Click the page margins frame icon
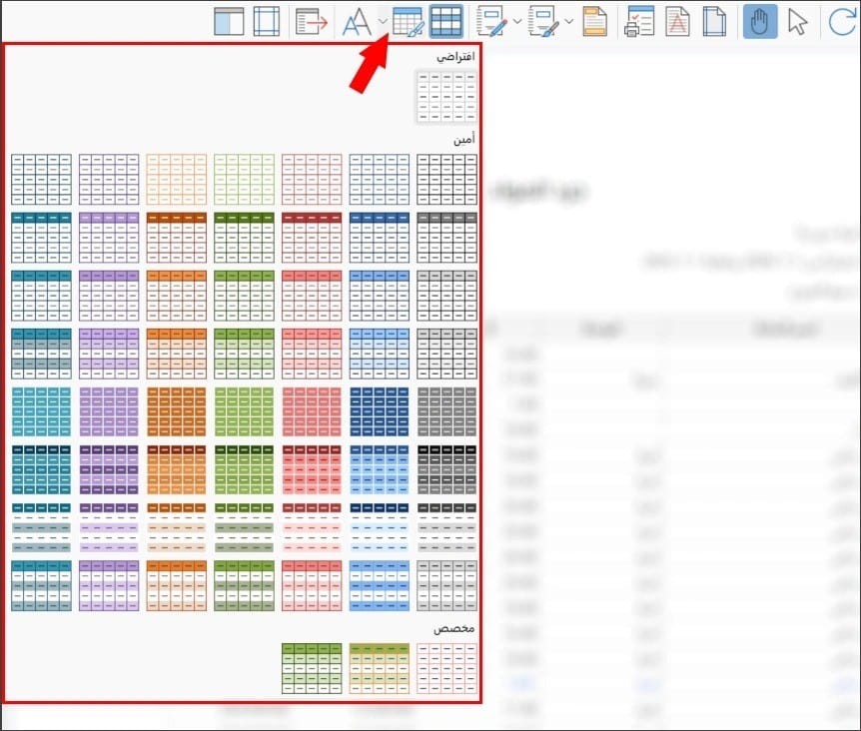 pyautogui.click(x=267, y=22)
